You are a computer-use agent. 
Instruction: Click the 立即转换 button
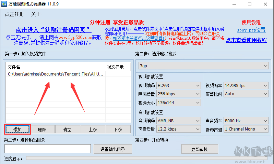click(200, 149)
